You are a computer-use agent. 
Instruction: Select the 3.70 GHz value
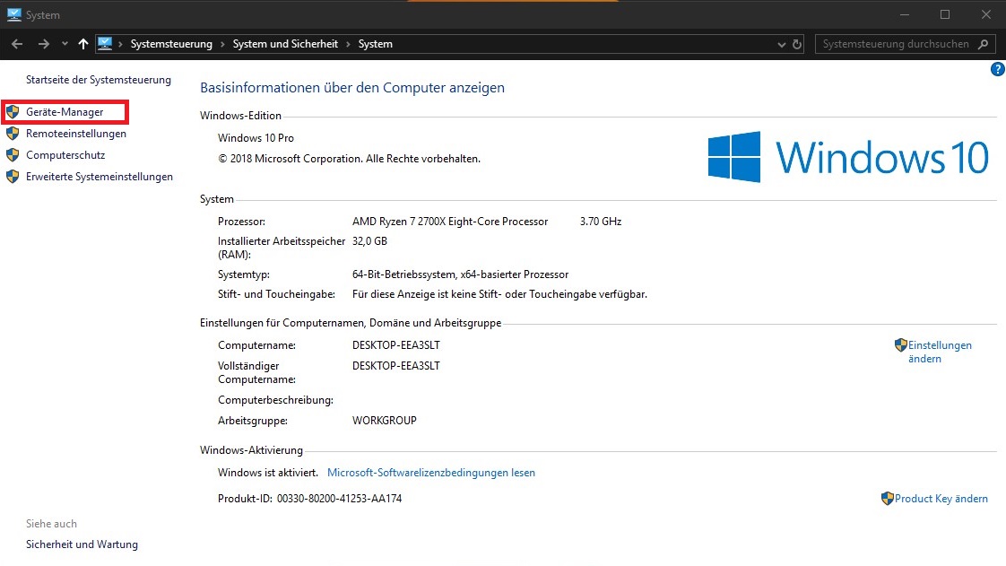[x=601, y=222]
